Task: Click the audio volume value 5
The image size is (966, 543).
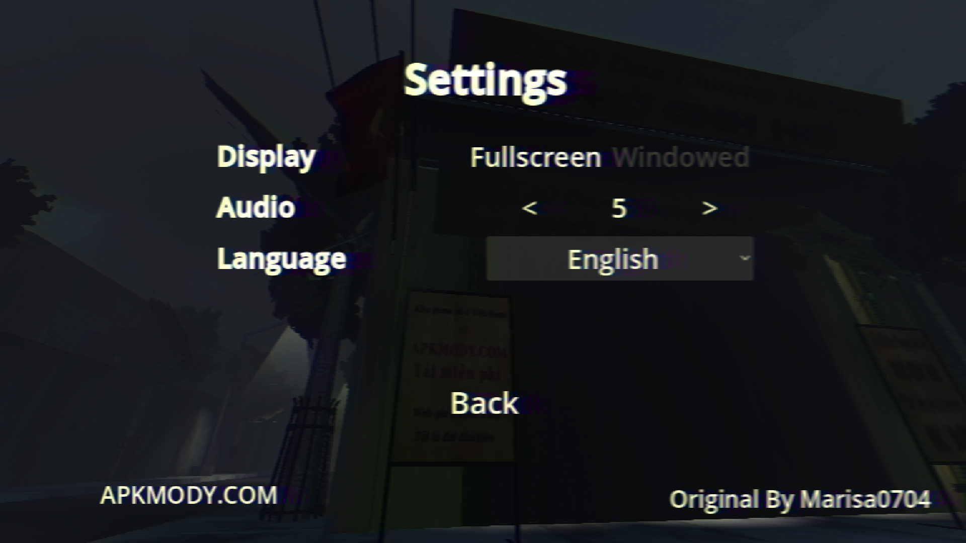Action: click(619, 208)
